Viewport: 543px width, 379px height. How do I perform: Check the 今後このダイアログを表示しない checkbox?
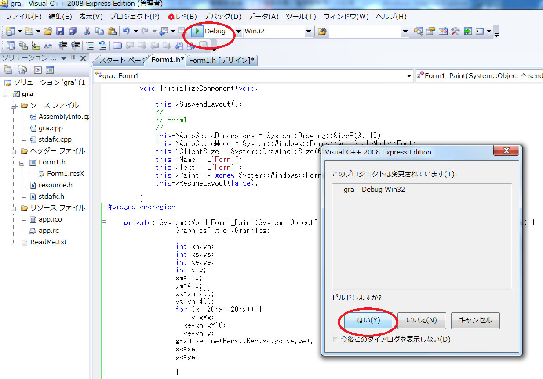[336, 340]
